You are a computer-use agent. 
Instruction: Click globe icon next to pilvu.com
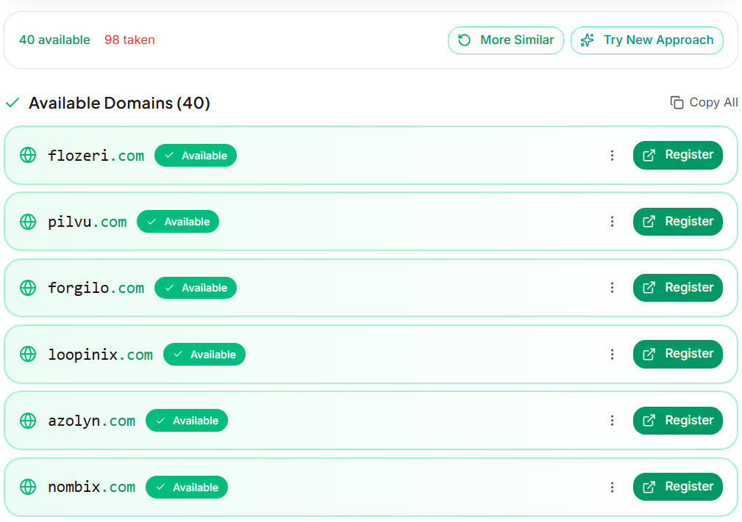28,222
